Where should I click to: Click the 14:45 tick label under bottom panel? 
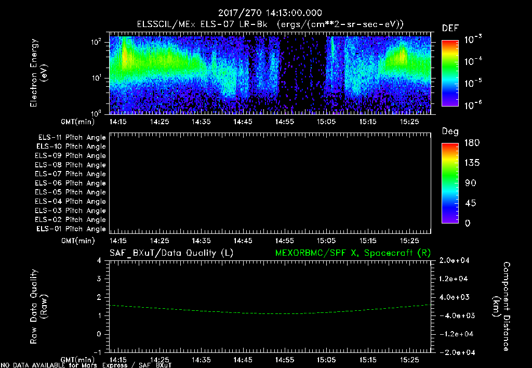point(243,360)
